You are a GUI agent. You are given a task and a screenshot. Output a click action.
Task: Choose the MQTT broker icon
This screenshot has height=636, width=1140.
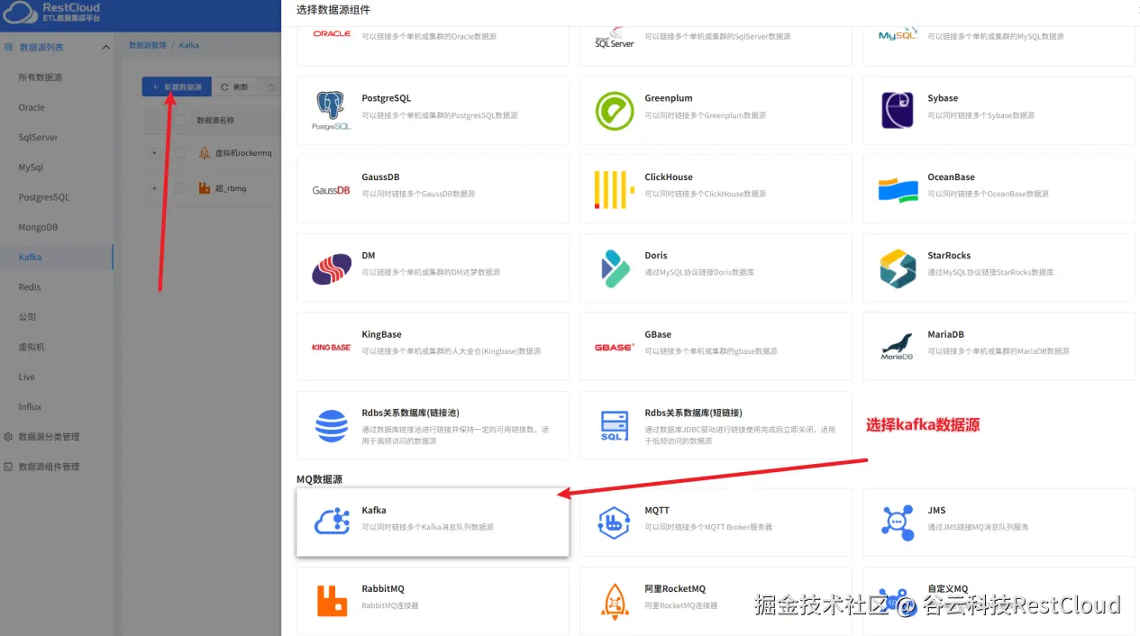pos(615,522)
